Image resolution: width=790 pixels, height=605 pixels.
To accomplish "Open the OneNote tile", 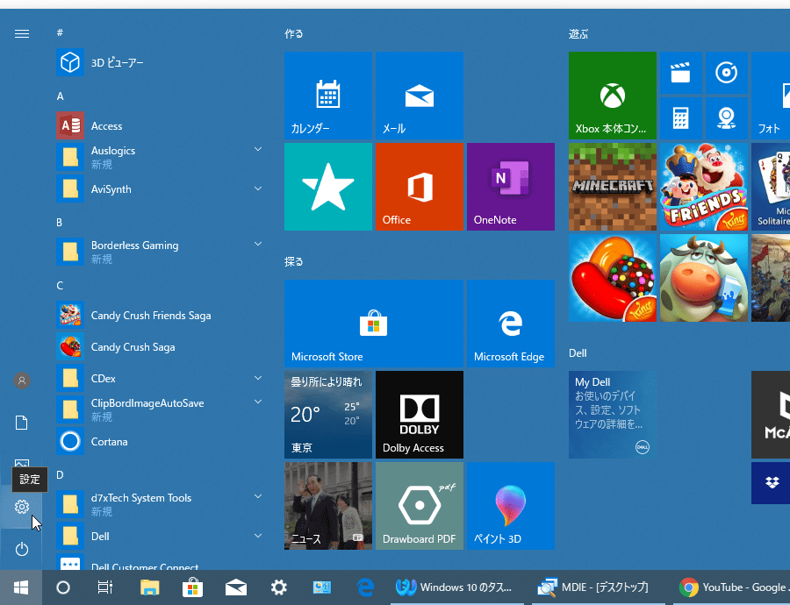I will tap(511, 187).
